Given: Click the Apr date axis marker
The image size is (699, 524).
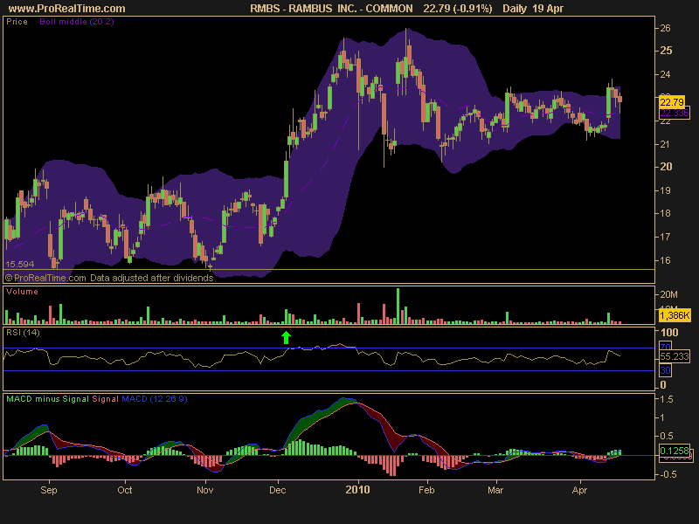Looking at the screenshot, I should pyautogui.click(x=579, y=490).
